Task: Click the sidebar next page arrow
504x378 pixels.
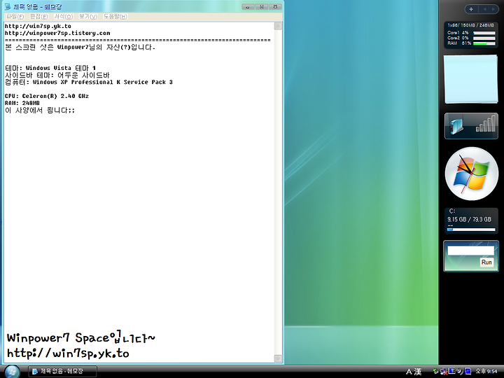Action: (x=493, y=9)
